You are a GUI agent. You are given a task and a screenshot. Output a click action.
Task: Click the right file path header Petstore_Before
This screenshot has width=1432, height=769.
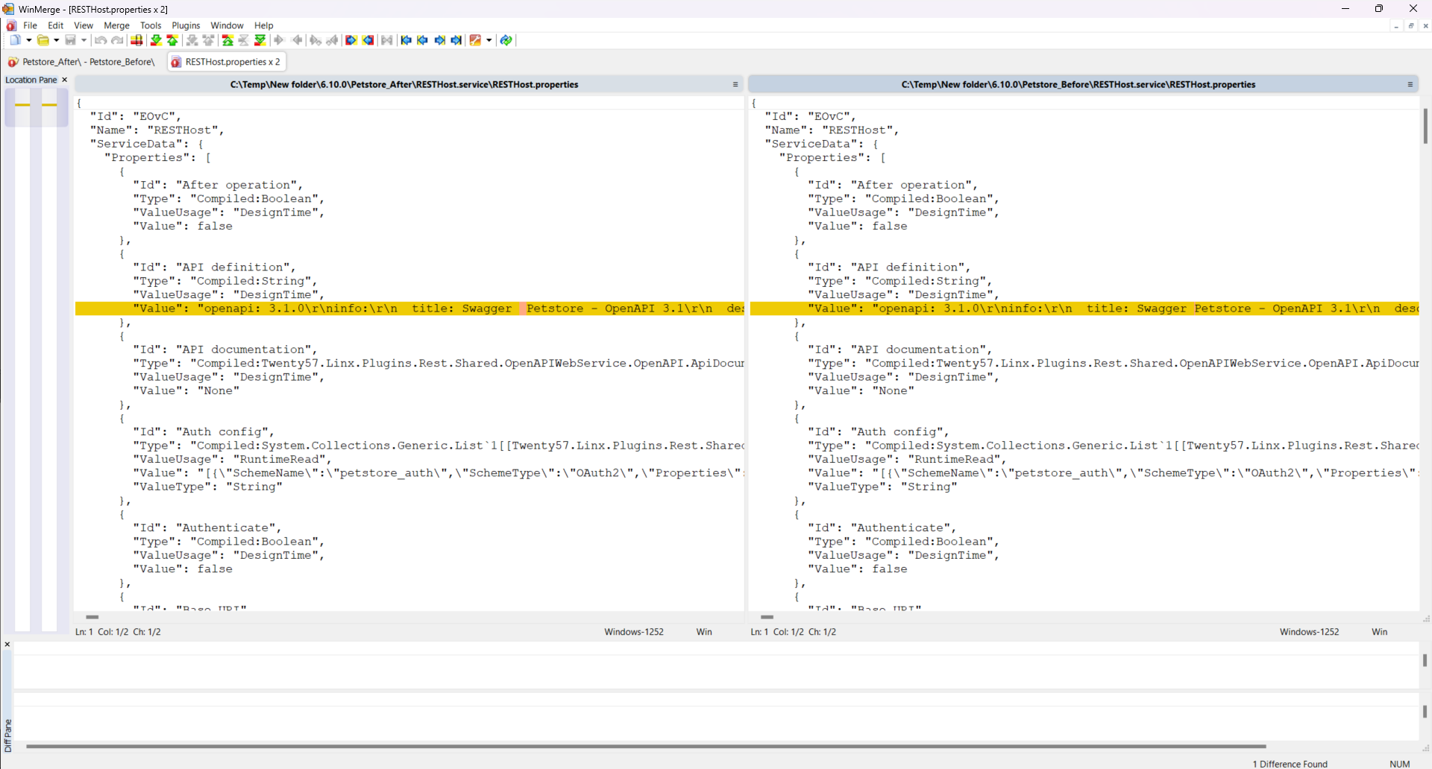click(x=1078, y=85)
